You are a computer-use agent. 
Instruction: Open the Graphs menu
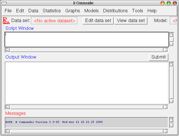tap(72, 11)
